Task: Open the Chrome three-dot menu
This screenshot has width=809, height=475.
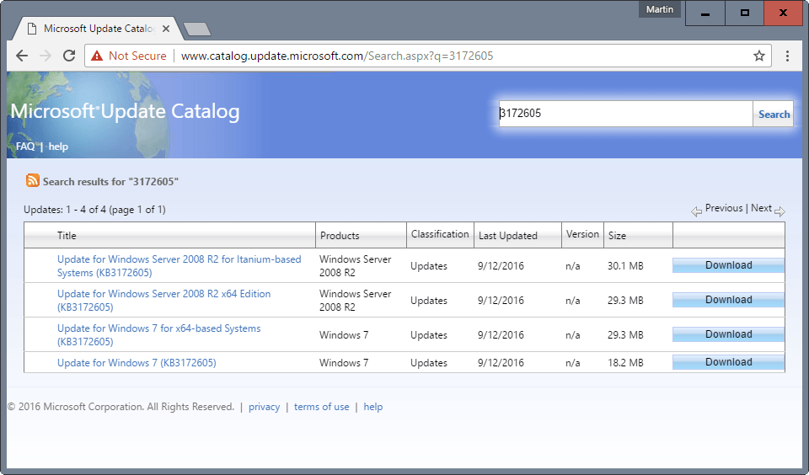Action: (787, 56)
